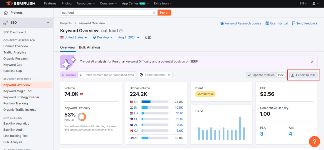Collapse the SEO sidebar section
Image resolution: width=324 pixels, height=150 pixels.
(x=48, y=23)
